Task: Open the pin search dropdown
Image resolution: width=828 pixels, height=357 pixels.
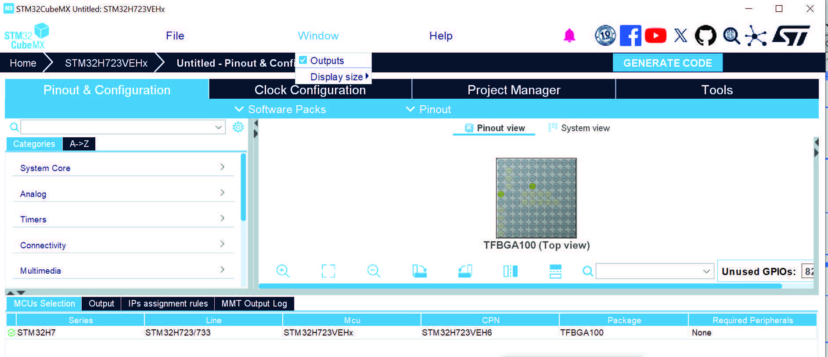Action: [706, 271]
